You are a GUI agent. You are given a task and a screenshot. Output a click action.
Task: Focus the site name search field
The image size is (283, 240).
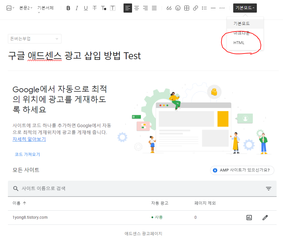click(x=142, y=188)
